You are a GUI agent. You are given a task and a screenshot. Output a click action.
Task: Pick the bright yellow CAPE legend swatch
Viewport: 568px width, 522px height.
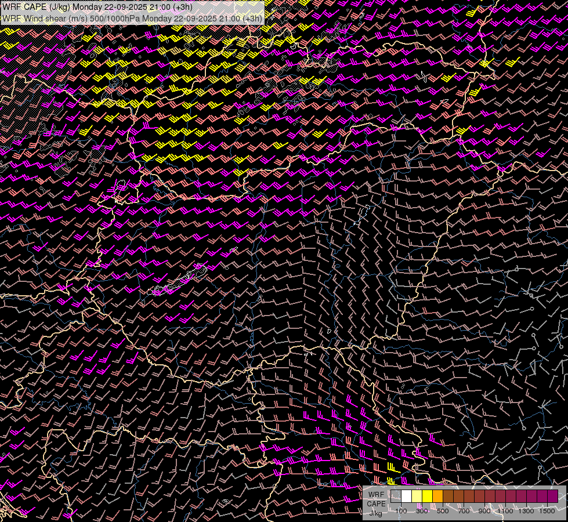coord(428,496)
